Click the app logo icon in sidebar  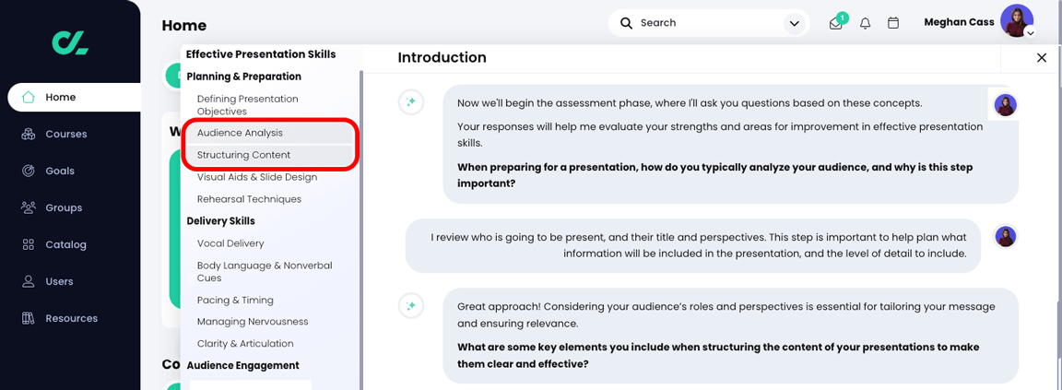pyautogui.click(x=70, y=41)
